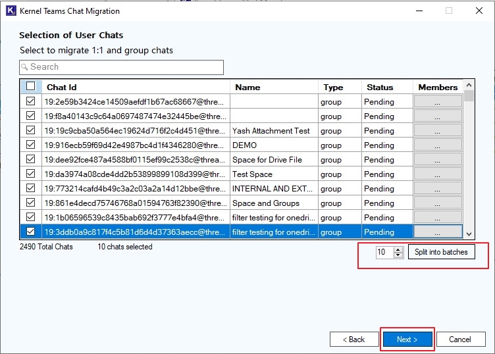Uncheck the Space and Groups checkbox
The height and width of the screenshot is (354, 495).
tap(31, 203)
